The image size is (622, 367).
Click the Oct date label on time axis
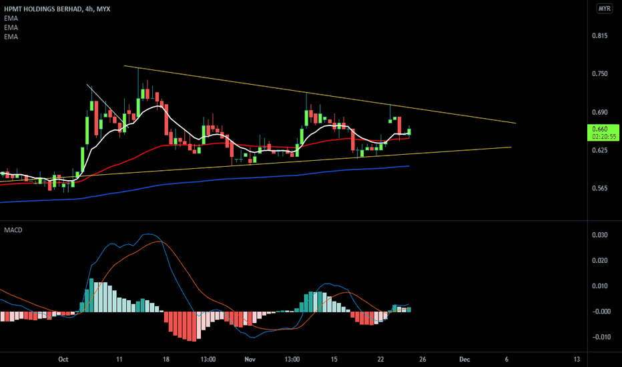coord(63,360)
